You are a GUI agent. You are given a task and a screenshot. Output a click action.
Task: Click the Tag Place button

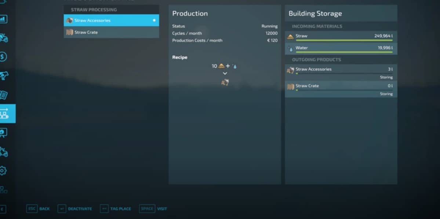click(x=116, y=209)
